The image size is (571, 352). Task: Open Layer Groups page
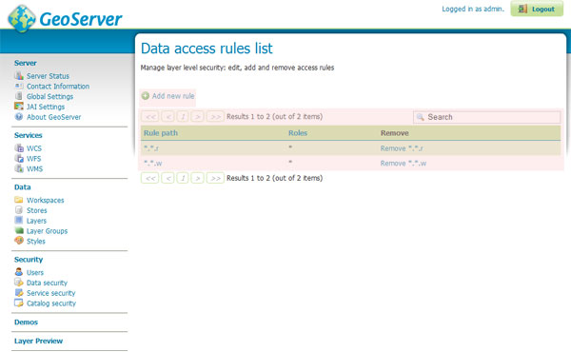[x=47, y=231]
